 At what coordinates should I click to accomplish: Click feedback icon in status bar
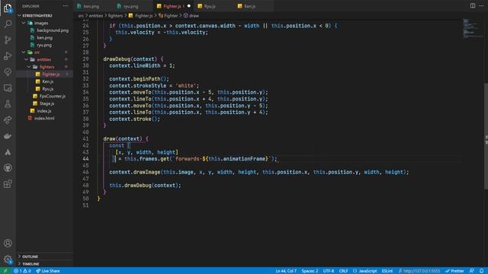[472, 271]
